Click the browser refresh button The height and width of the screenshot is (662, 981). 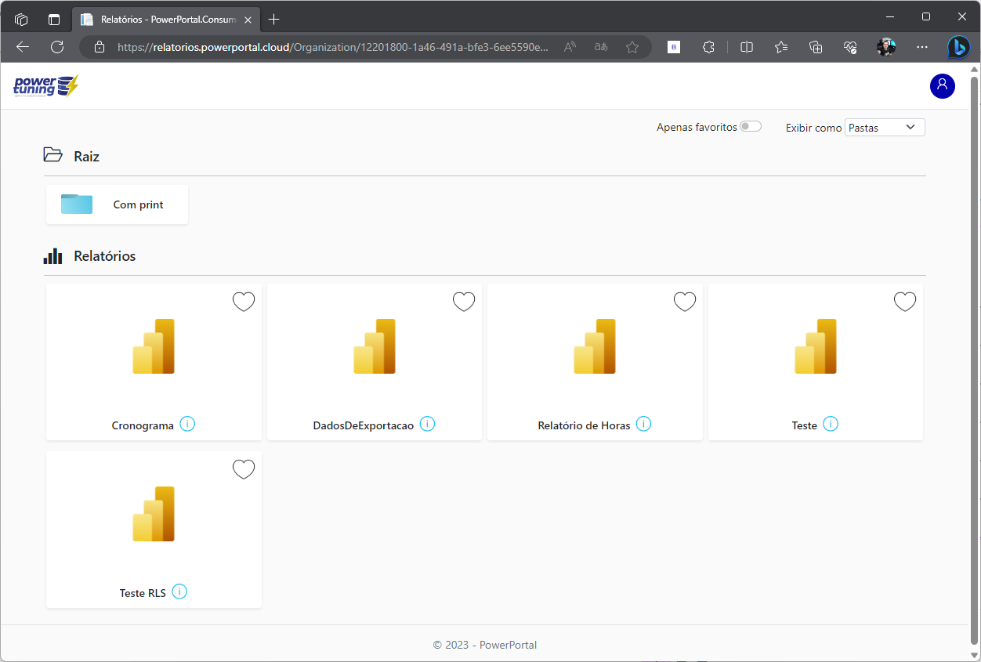(x=57, y=47)
